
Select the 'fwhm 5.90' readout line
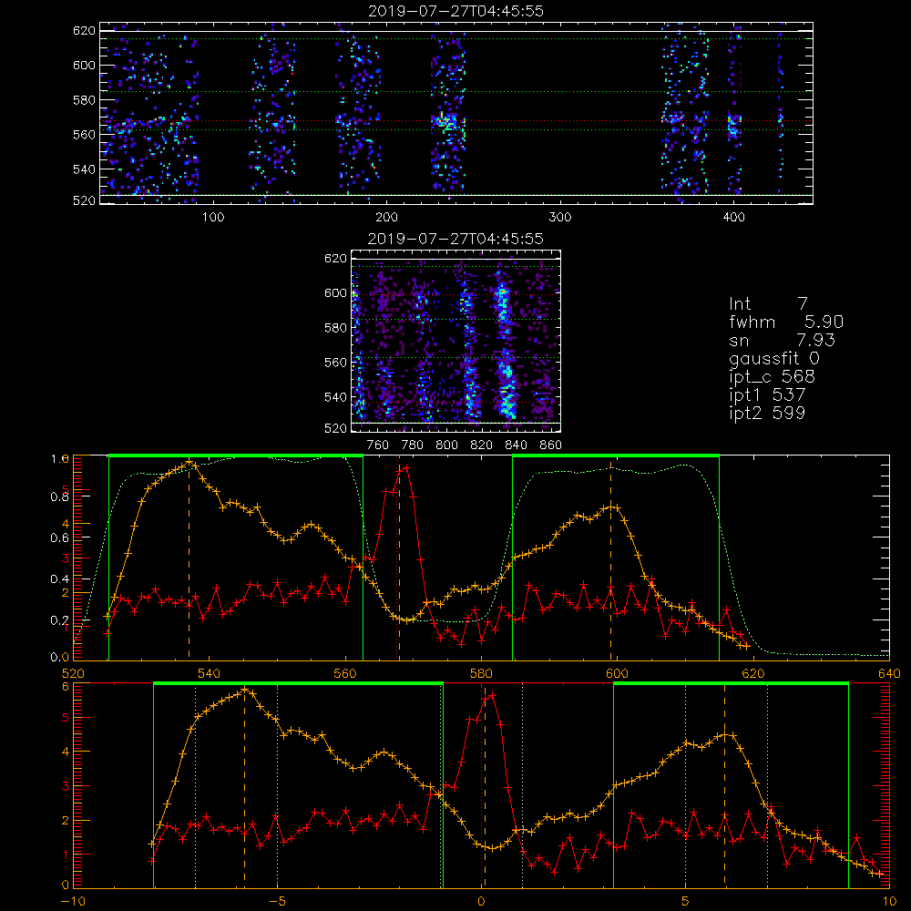[x=786, y=322]
